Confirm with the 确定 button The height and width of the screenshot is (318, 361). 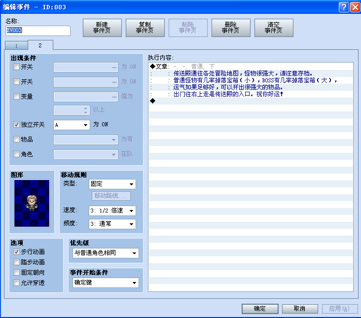tap(260, 309)
